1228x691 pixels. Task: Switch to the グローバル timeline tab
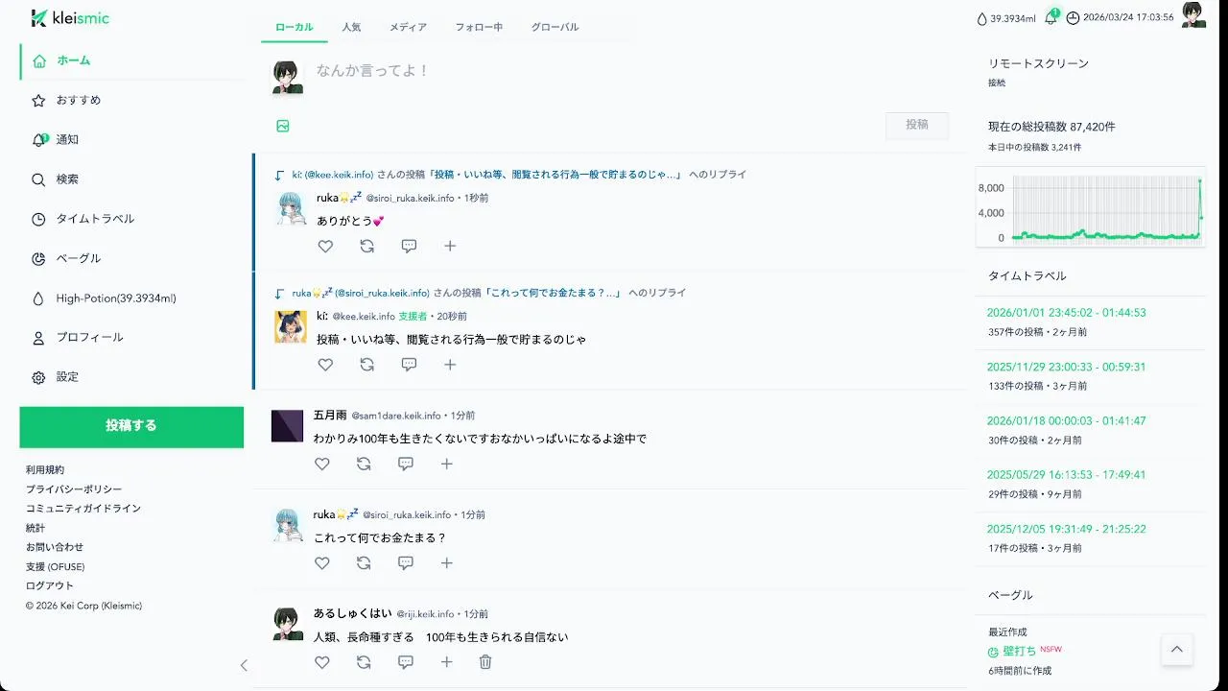(x=555, y=28)
